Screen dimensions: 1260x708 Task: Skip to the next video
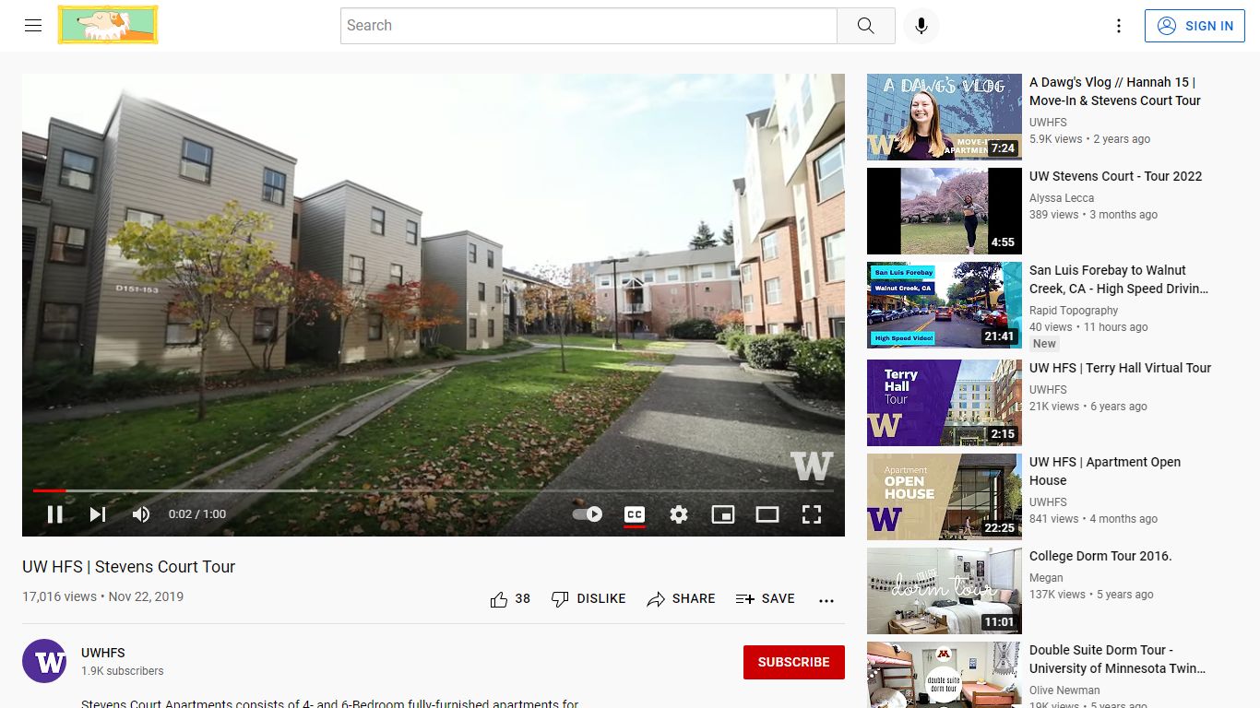point(98,514)
